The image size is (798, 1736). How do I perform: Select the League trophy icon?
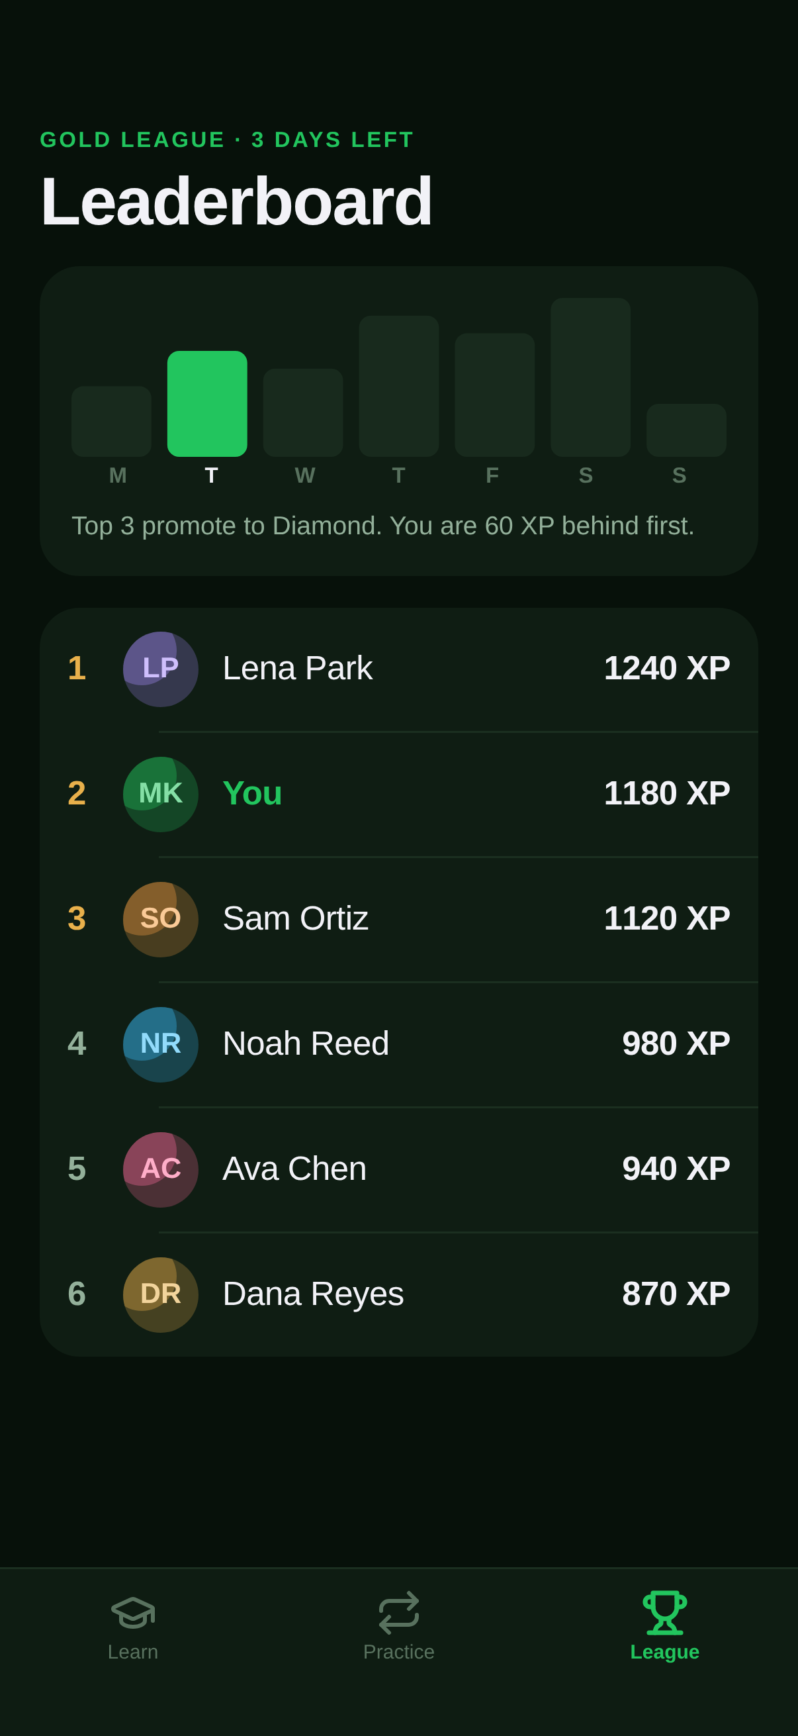(x=664, y=1613)
